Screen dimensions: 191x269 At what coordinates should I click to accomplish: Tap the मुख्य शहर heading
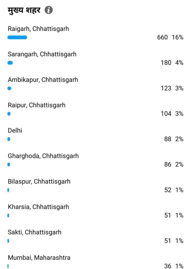[x=24, y=11]
